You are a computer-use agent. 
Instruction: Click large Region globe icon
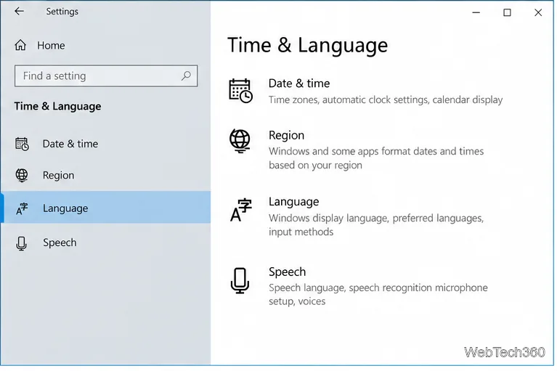(240, 141)
